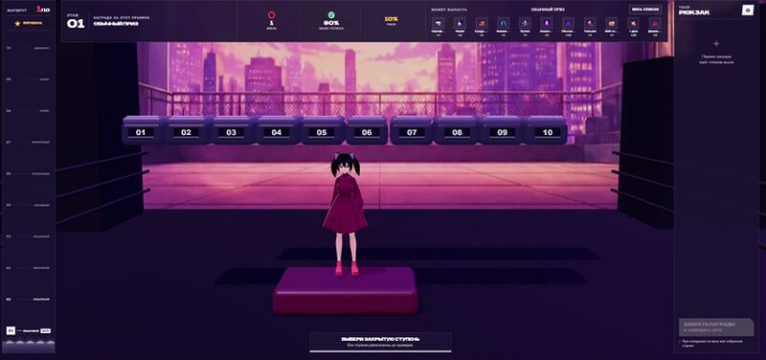
Task: Select route stage 07 row
Action: [28, 142]
